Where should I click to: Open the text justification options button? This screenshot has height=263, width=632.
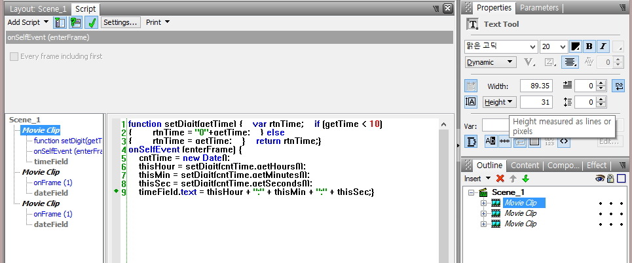[570, 62]
